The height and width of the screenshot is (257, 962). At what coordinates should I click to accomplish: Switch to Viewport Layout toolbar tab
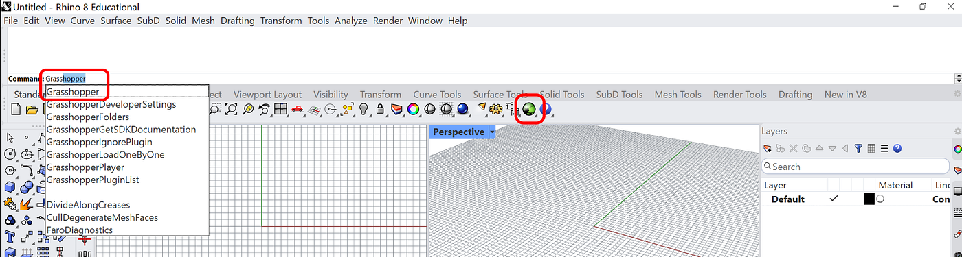point(267,94)
